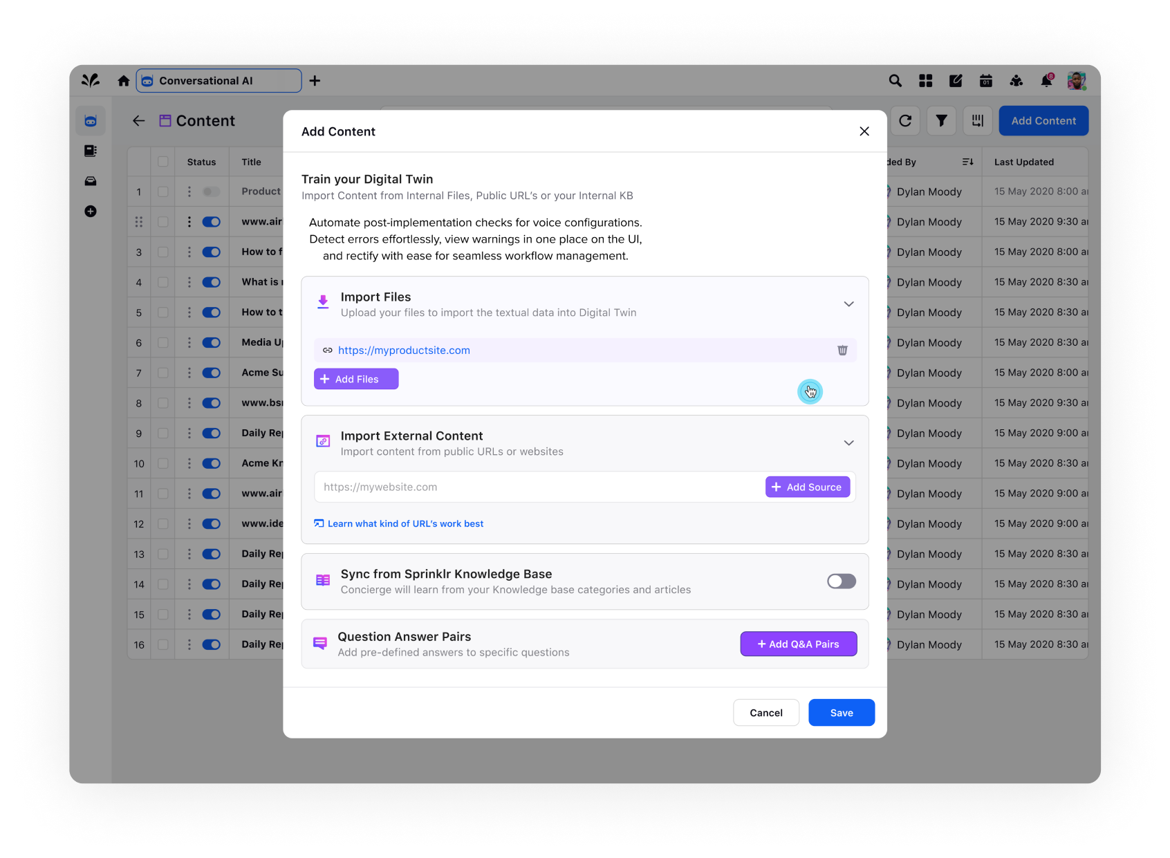The image size is (1170, 858).
Task: Delete the myproductsite.com file entry
Action: point(842,351)
